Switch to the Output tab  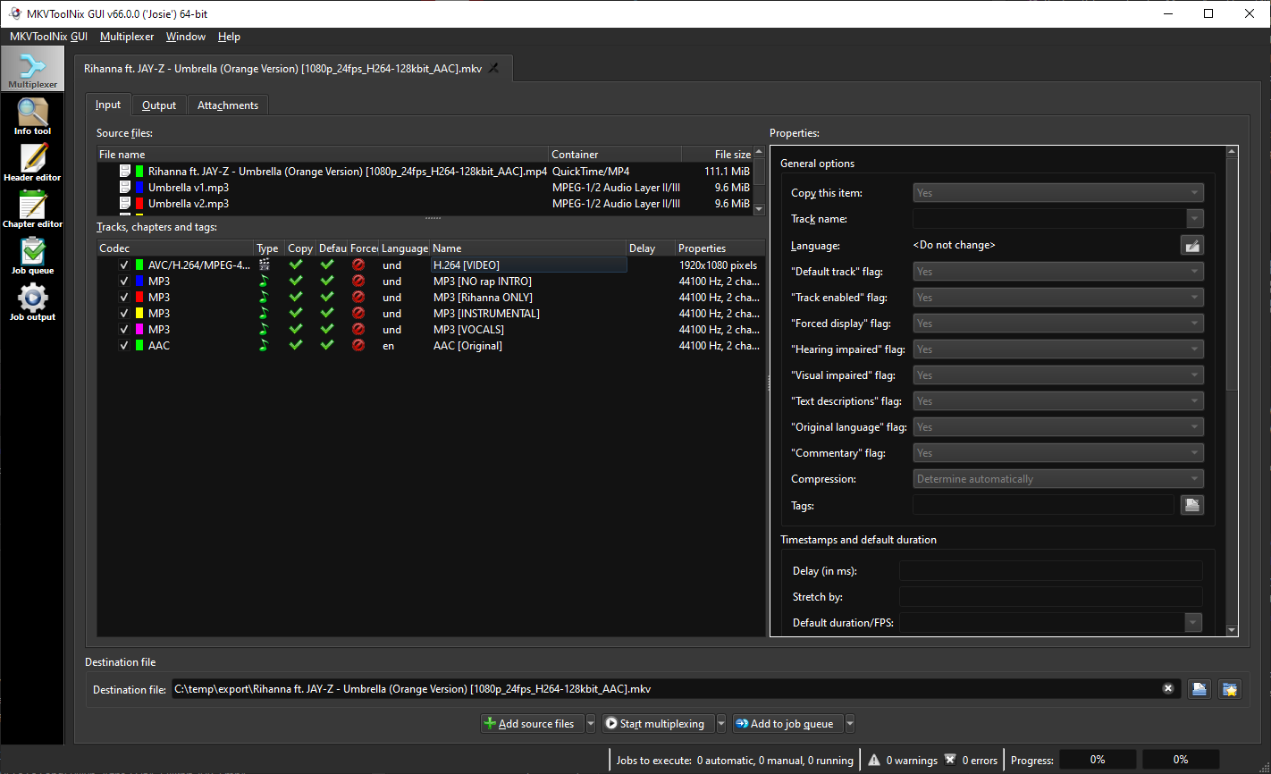pos(159,105)
